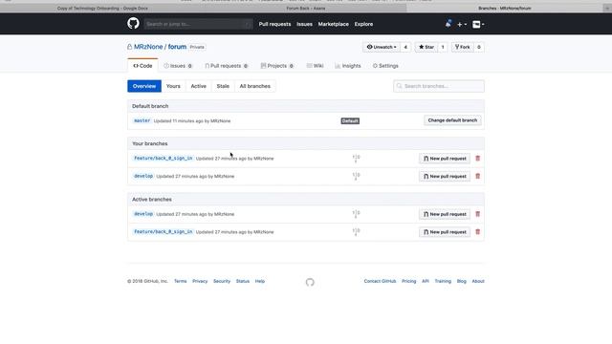
Task: New pull request for feature branch in Your branches
Action: click(x=445, y=159)
